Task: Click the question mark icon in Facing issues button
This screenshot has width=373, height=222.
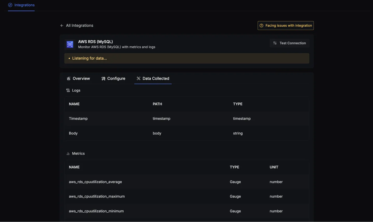Action: pos(261,26)
